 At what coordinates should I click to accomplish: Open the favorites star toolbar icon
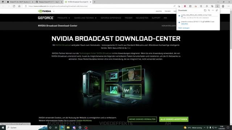pos(207,6)
